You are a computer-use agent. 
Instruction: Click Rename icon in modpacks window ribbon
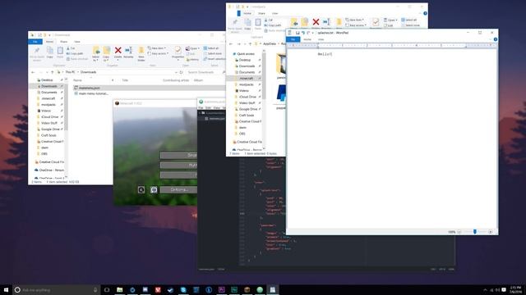click(x=326, y=23)
